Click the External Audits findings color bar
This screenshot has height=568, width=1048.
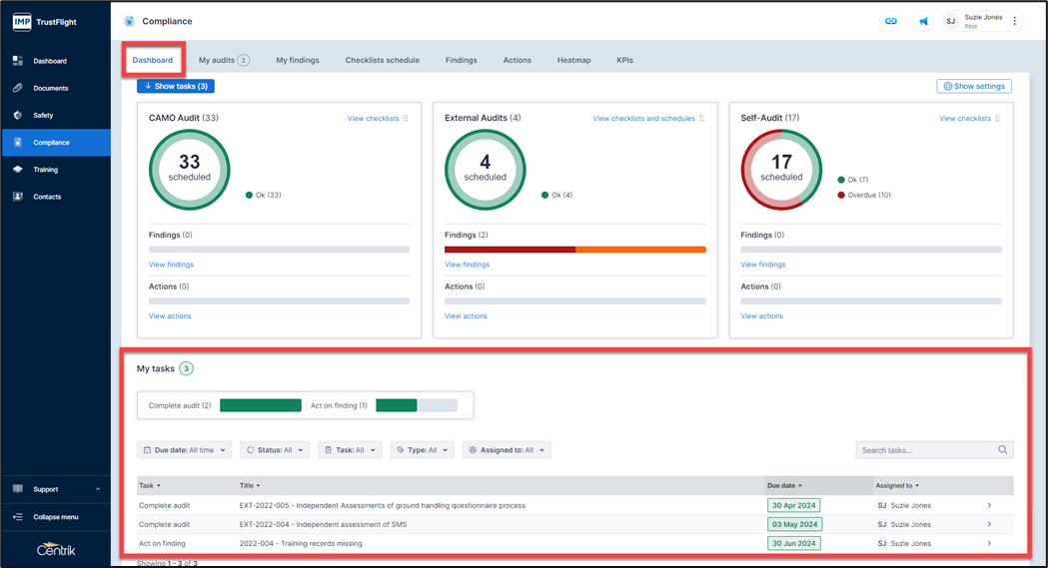pyautogui.click(x=575, y=250)
